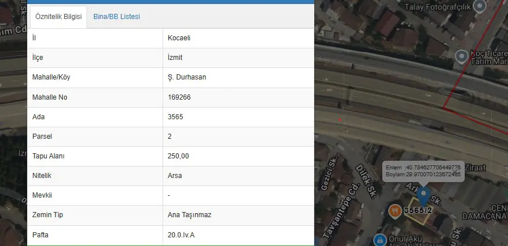Viewport: 508px width, 246px height.
Task: Select the Öznitelik Bilgisi tab
Action: pyautogui.click(x=59, y=17)
